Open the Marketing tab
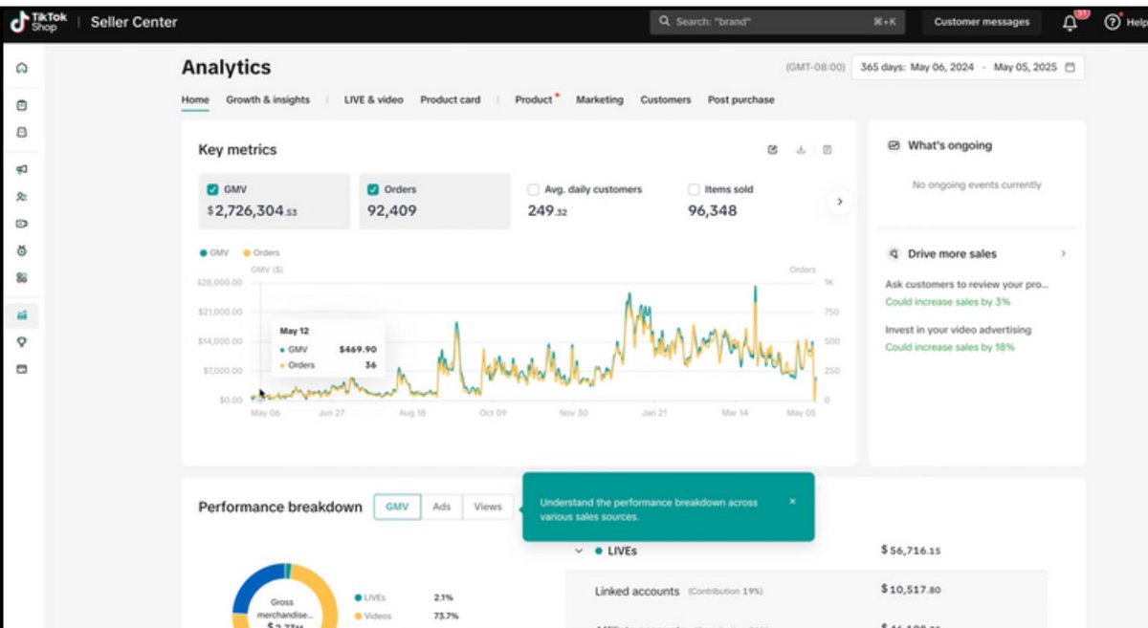Viewport: 1148px width, 628px height. click(x=599, y=99)
